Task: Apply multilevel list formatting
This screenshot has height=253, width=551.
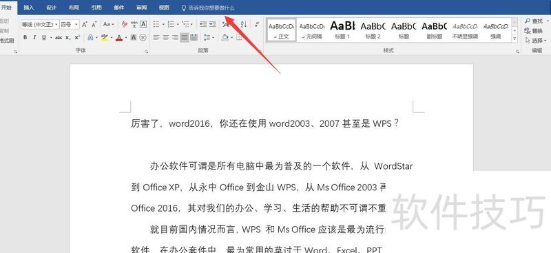Action: pos(185,24)
